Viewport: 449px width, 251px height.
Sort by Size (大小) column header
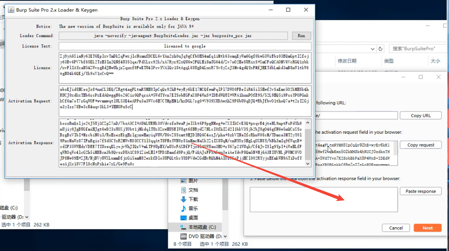(435, 61)
